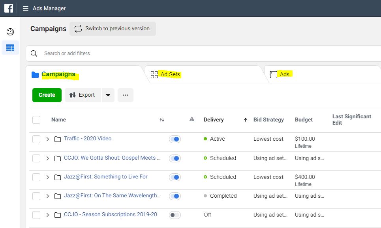
Task: Toggle off Jazz@First: Something to Live For campaign
Action: tap(175, 177)
